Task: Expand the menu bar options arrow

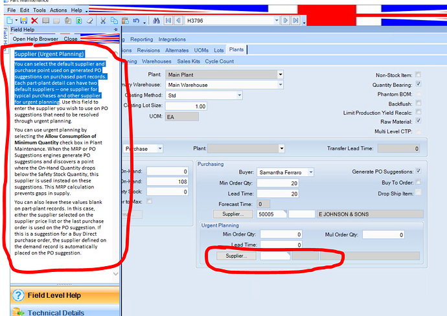Action: point(87,11)
